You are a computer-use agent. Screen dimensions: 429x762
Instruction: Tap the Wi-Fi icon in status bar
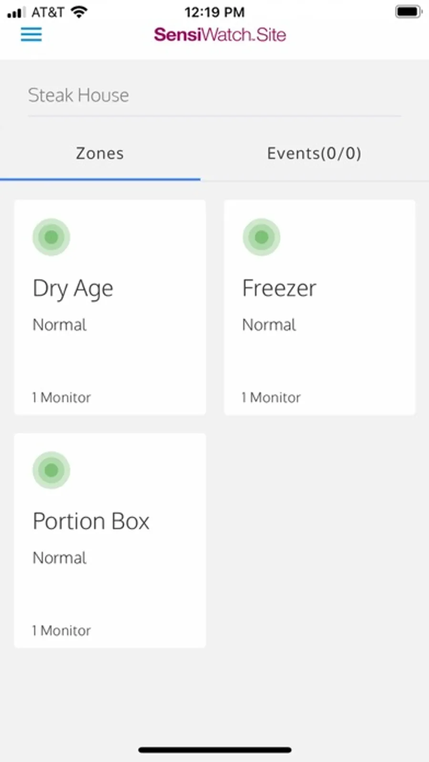point(79,12)
